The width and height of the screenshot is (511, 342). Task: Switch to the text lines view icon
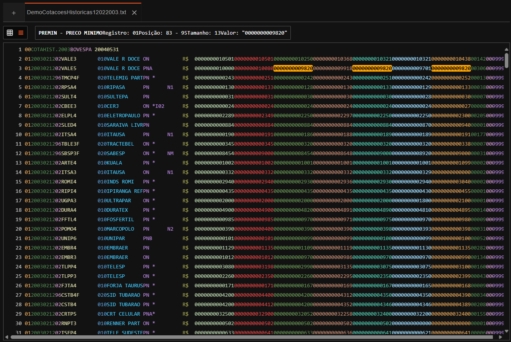pyautogui.click(x=21, y=33)
